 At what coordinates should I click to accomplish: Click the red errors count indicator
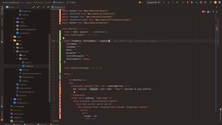tap(204, 11)
